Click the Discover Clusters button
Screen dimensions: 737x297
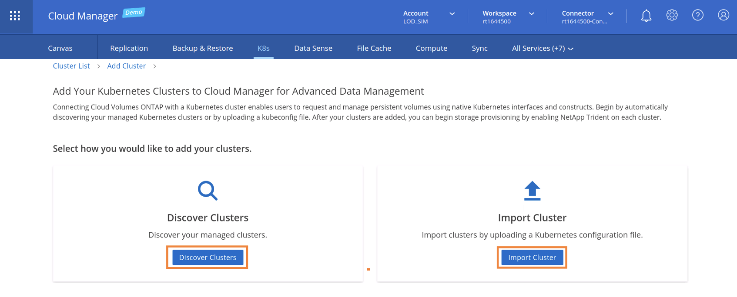click(x=208, y=257)
